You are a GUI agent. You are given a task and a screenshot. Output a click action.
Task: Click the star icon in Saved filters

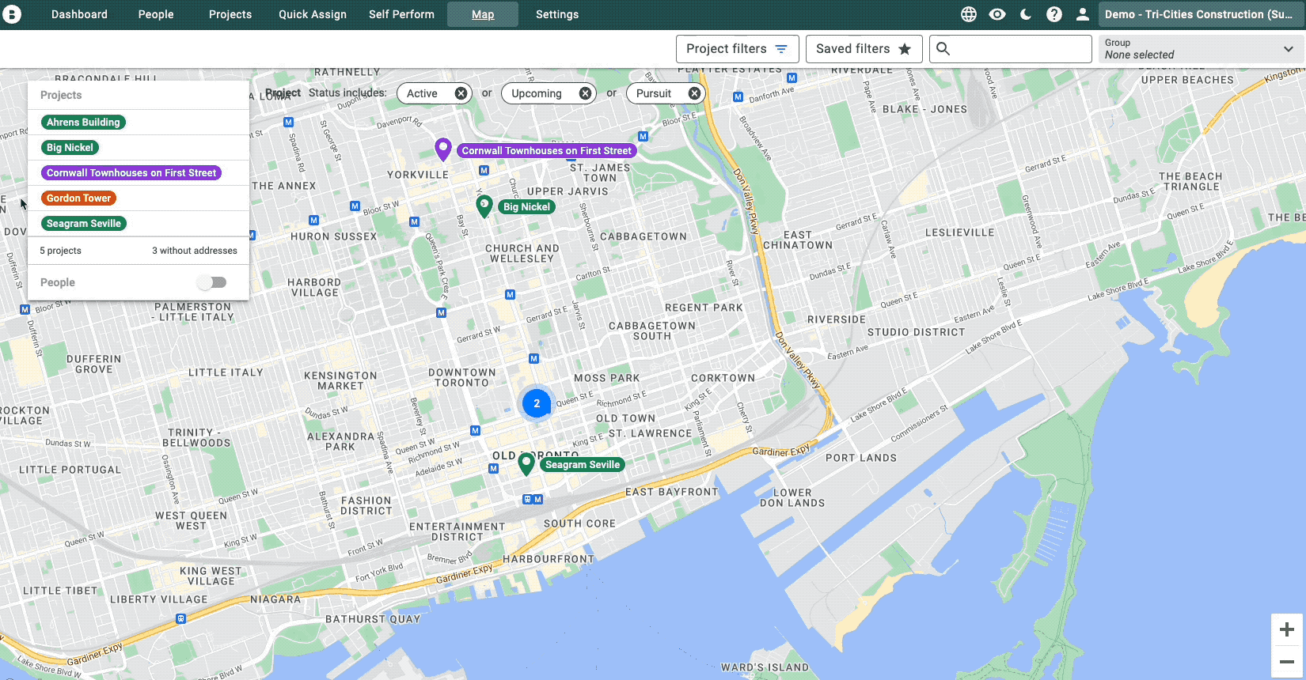[x=905, y=49]
